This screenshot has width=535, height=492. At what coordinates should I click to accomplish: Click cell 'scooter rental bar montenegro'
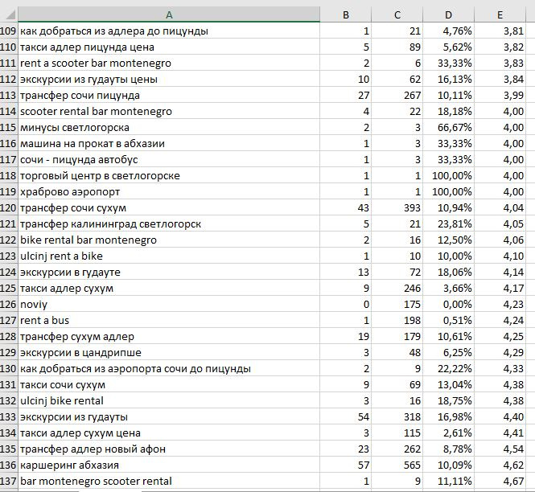pyautogui.click(x=169, y=111)
